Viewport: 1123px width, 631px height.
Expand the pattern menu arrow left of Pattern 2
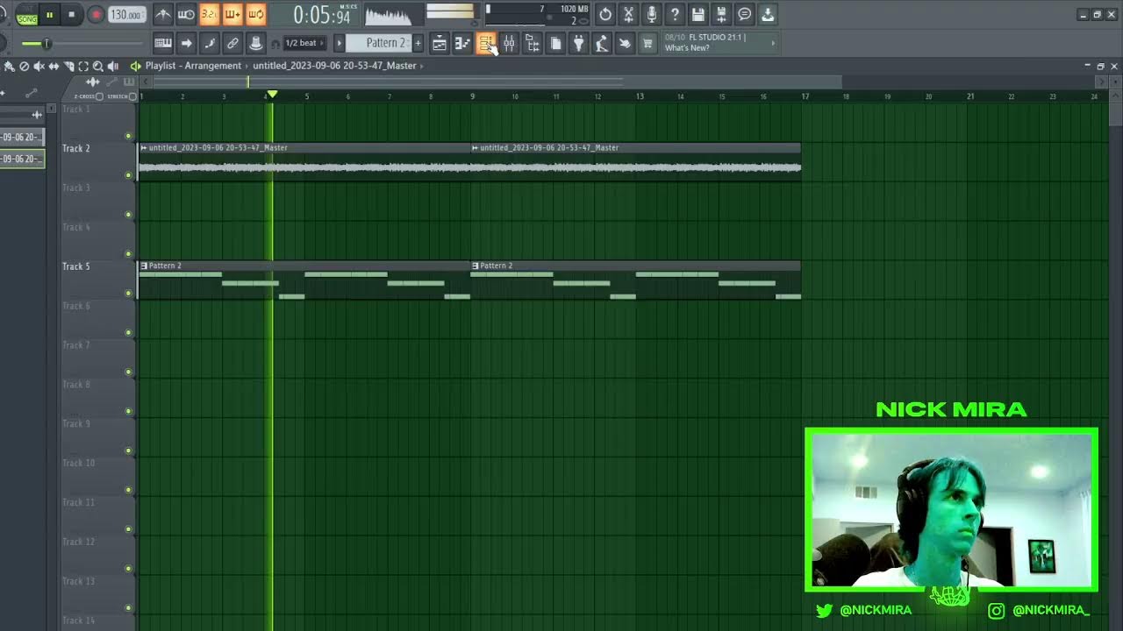point(339,43)
